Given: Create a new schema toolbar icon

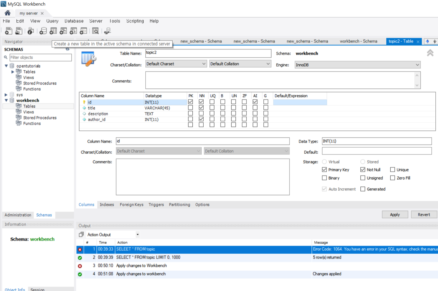Looking at the screenshot, I should (x=43, y=31).
